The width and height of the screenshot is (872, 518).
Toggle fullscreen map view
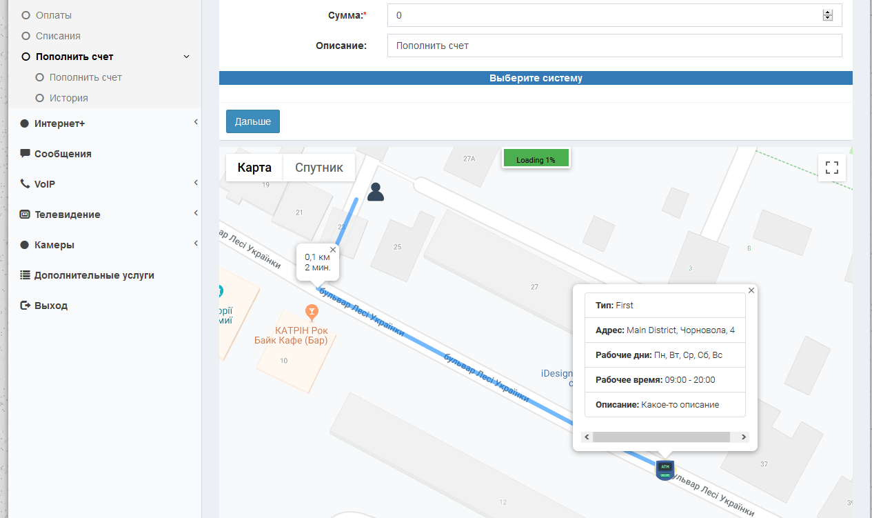[x=831, y=167]
